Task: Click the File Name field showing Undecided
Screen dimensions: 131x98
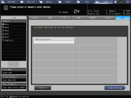Action: tap(14, 73)
